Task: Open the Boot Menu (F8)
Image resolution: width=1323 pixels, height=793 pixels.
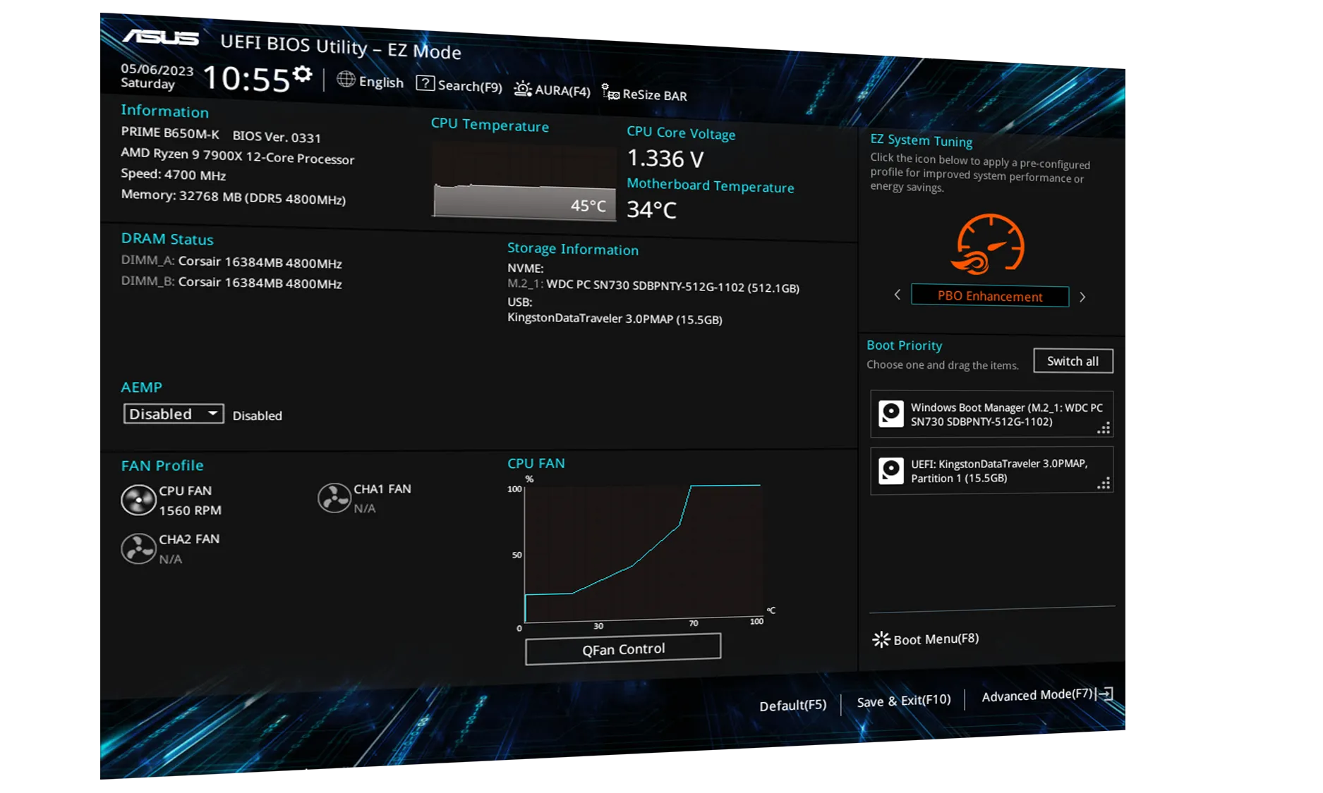Action: click(x=926, y=639)
